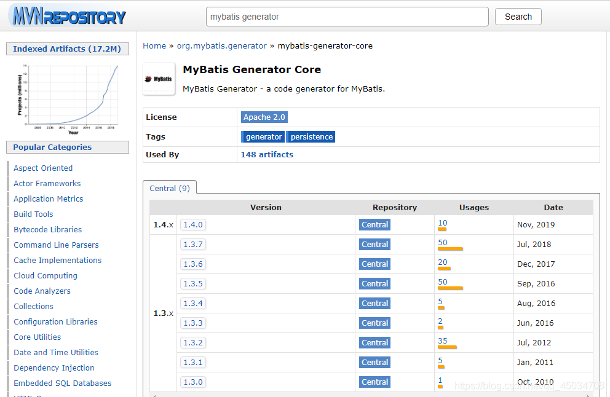Image resolution: width=610 pixels, height=397 pixels.
Task: Browse the Dependency Injection category
Action: tap(53, 368)
